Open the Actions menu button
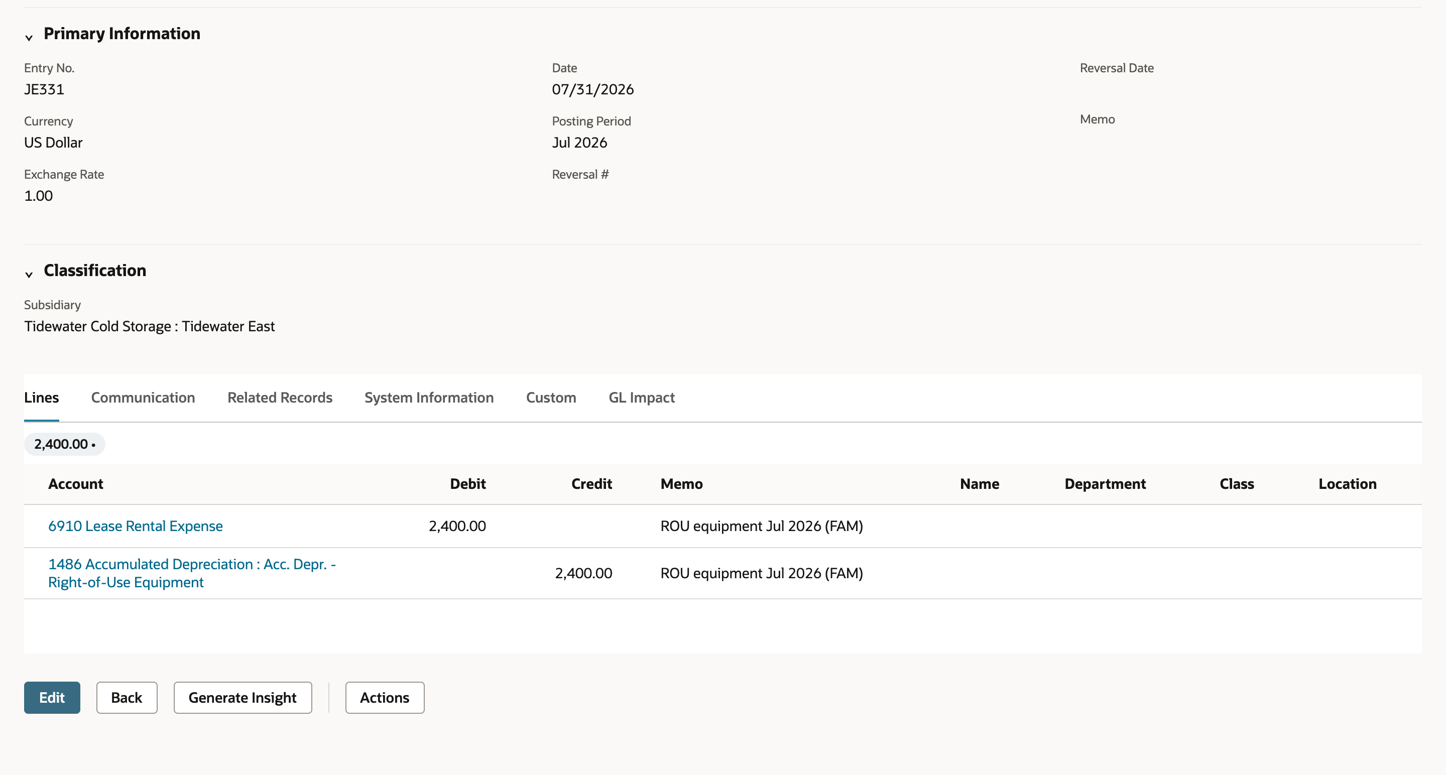 [x=385, y=698]
